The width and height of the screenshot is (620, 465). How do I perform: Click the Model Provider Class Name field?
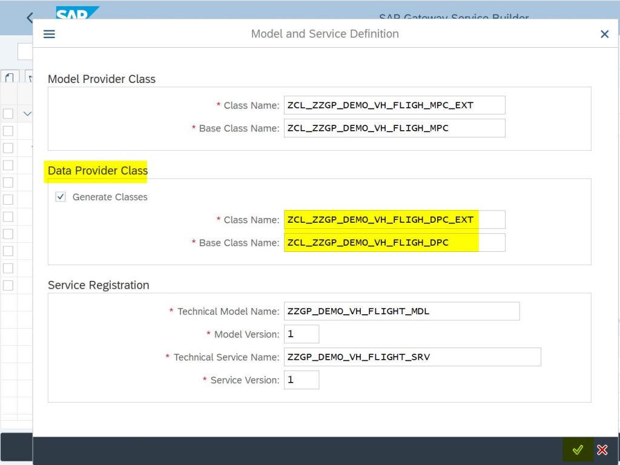(x=394, y=105)
